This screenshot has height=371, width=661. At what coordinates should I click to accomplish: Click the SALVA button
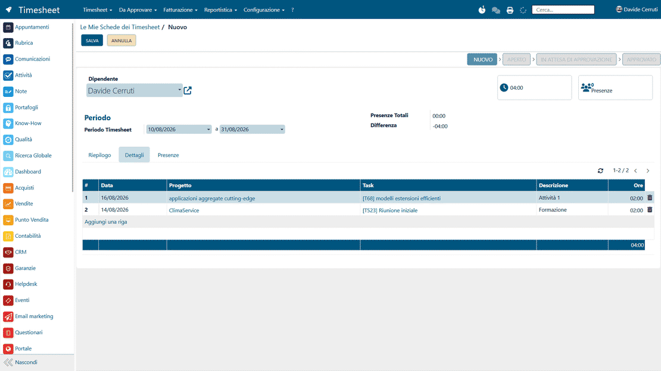[x=92, y=40]
